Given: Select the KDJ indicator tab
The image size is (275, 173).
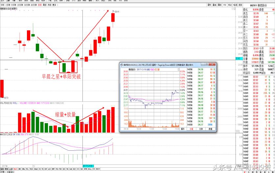Looking at the screenshot, I should pyautogui.click(x=74, y=169).
